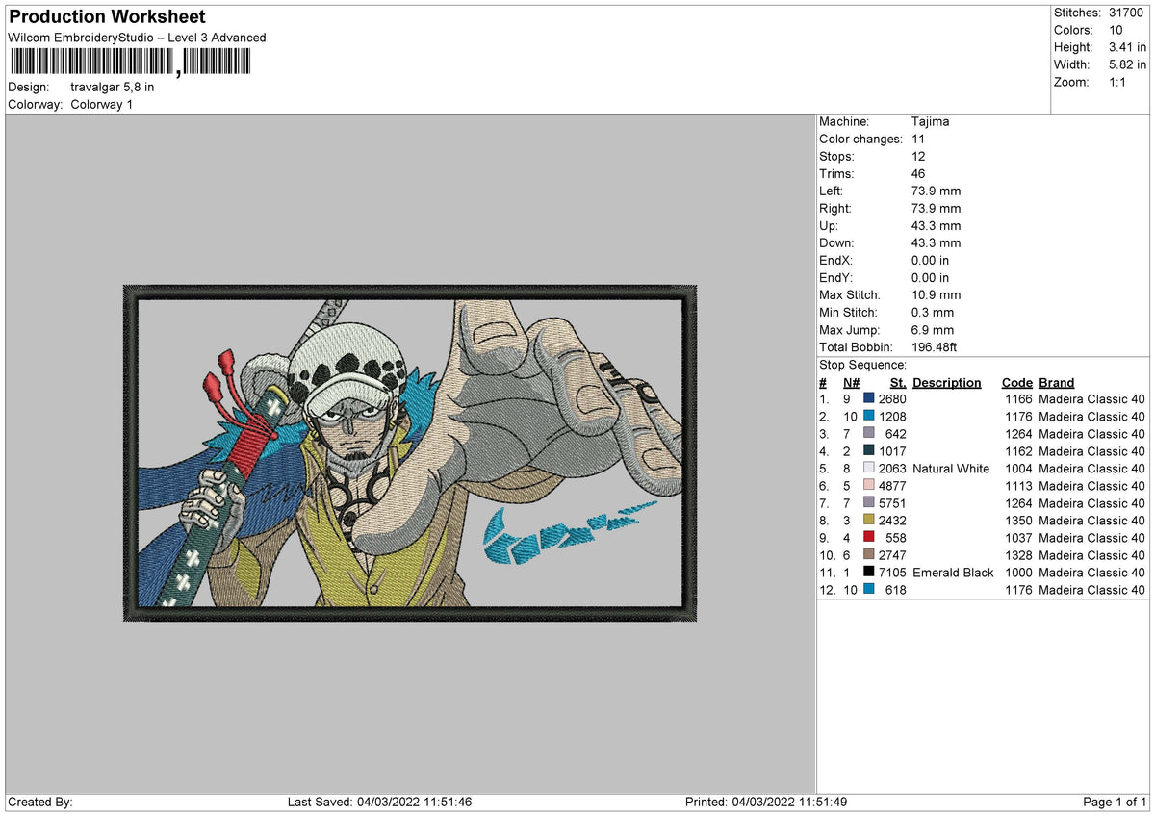Click the Machine value 'Tajima'
1155x816 pixels.
pos(931,122)
